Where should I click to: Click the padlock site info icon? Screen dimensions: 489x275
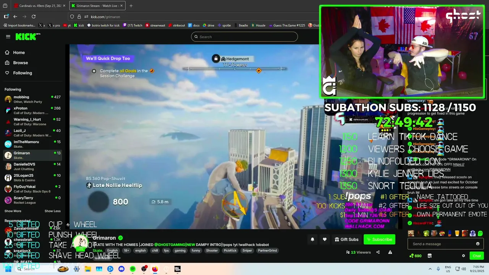point(79,16)
